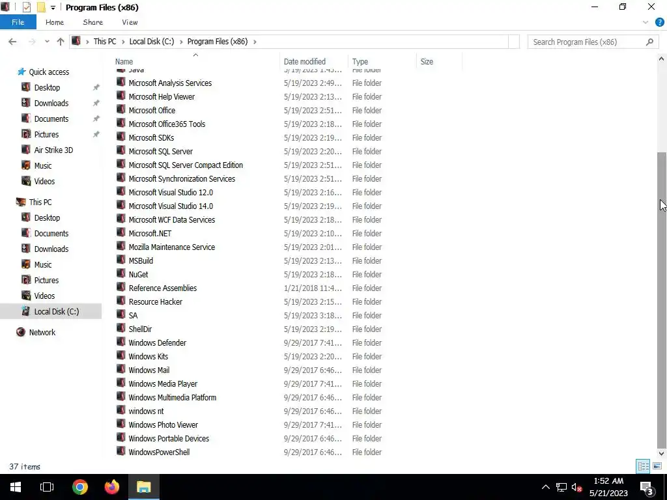Switch to large icons view layout
The width and height of the screenshot is (667, 500).
tap(657, 466)
